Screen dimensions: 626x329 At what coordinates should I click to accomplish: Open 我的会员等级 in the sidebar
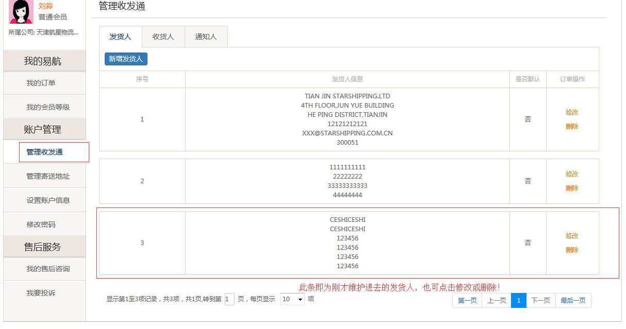(48, 107)
